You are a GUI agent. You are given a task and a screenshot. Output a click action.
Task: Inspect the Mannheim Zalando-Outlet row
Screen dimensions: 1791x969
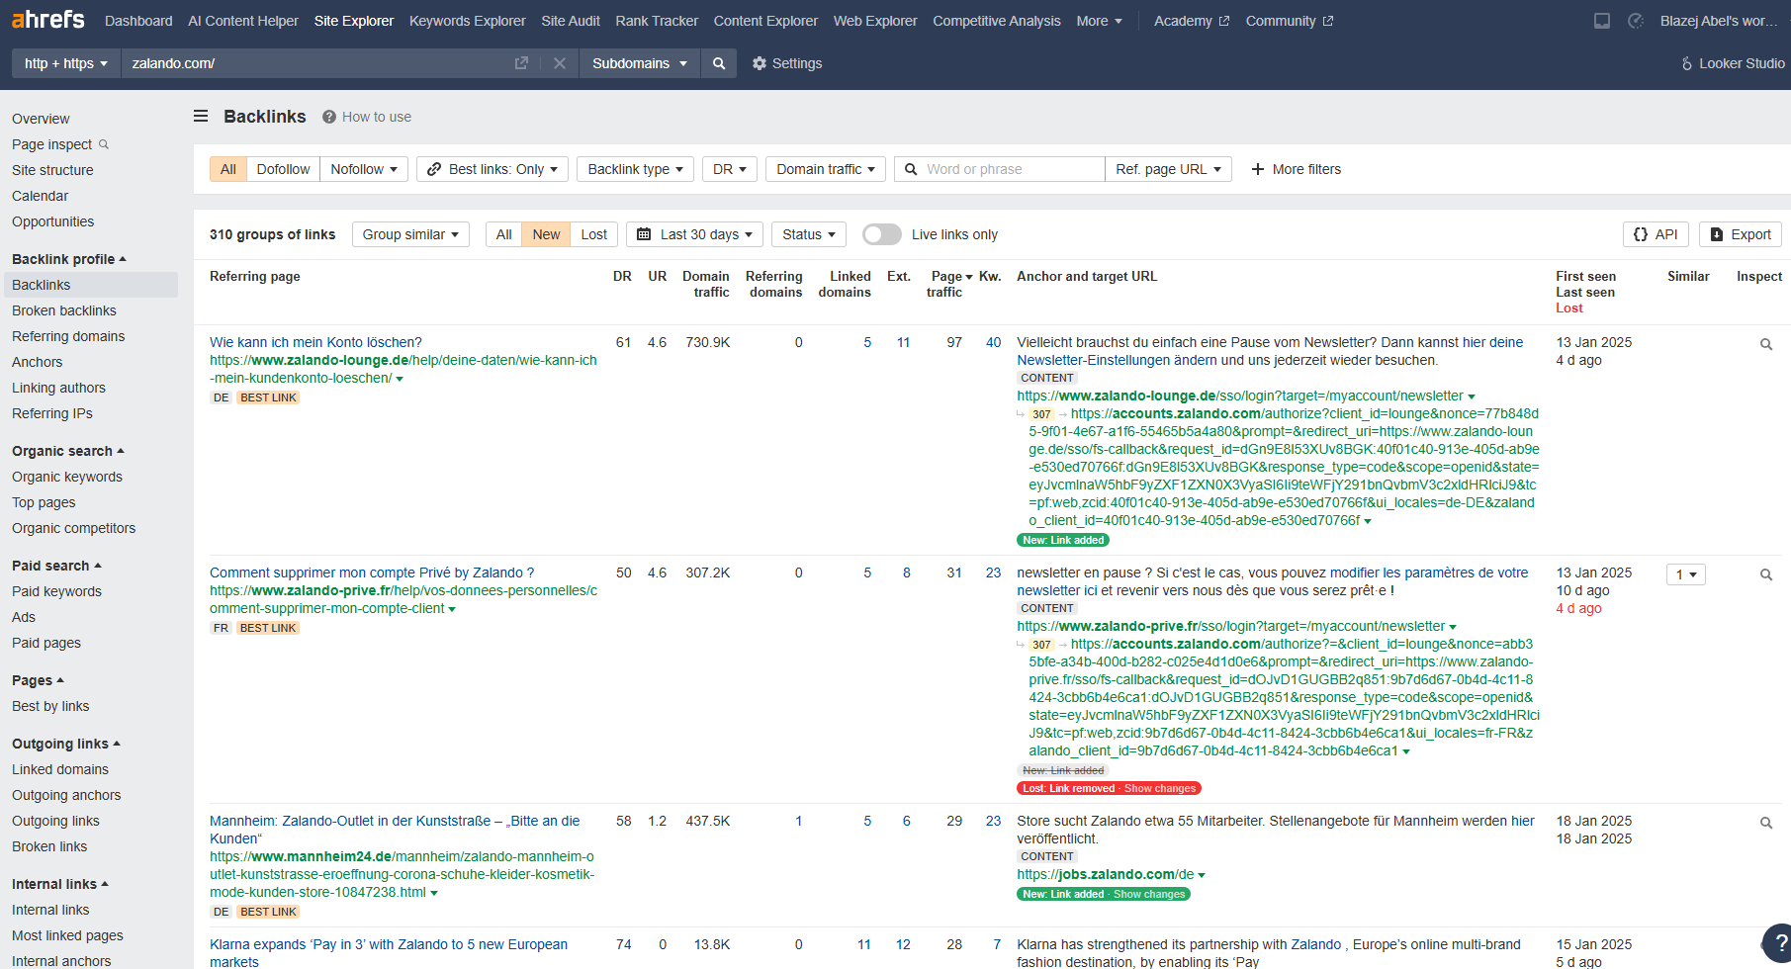(1766, 823)
